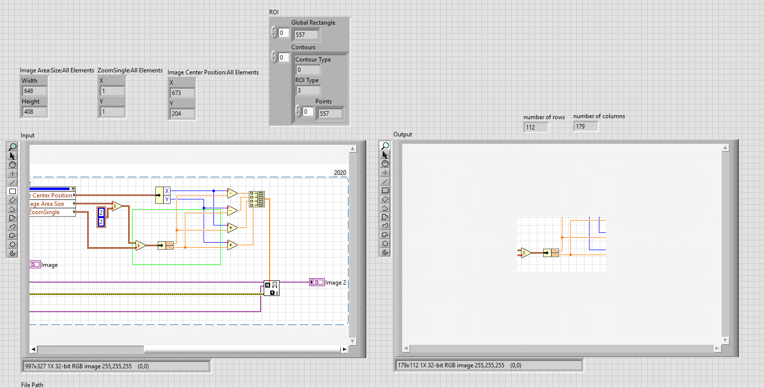Click the number of columns indicator

click(586, 127)
